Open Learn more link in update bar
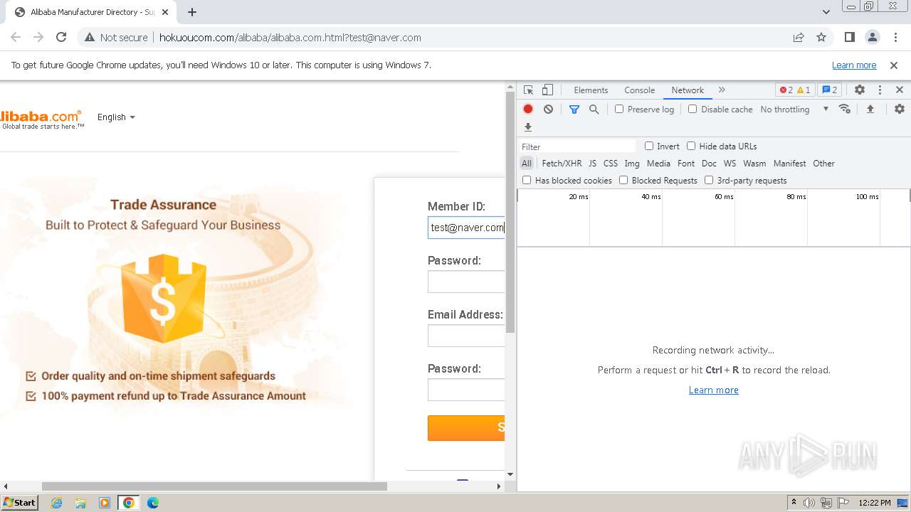 point(854,65)
